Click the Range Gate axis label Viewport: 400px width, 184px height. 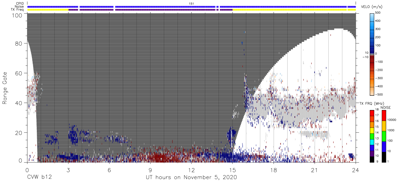[x=5, y=88]
